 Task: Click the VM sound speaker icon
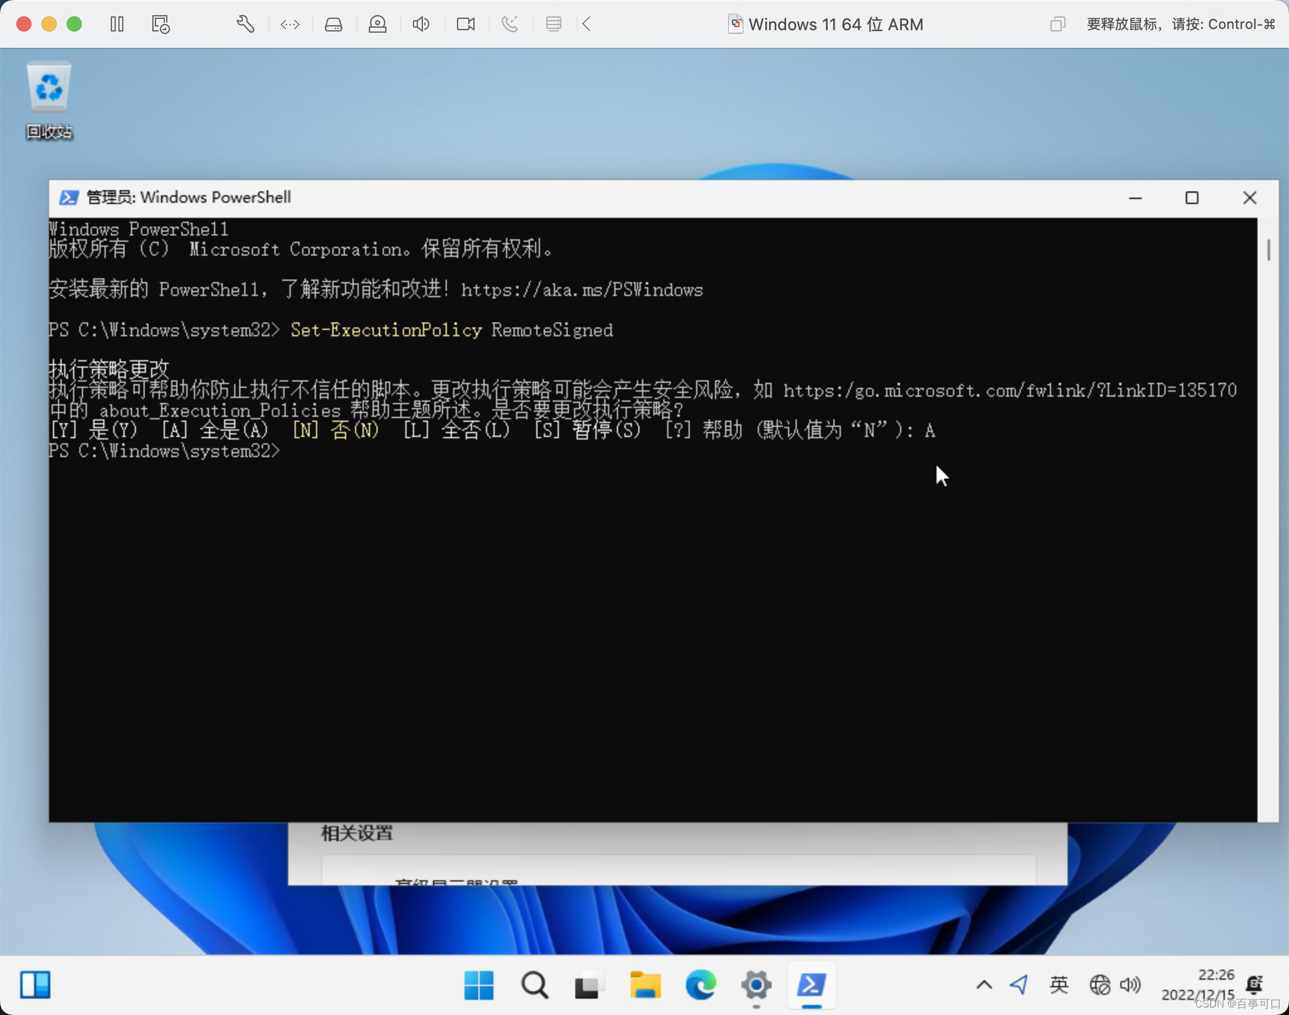(x=420, y=25)
